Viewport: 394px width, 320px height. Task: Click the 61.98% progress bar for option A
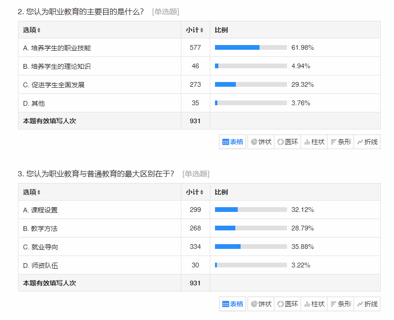point(251,47)
